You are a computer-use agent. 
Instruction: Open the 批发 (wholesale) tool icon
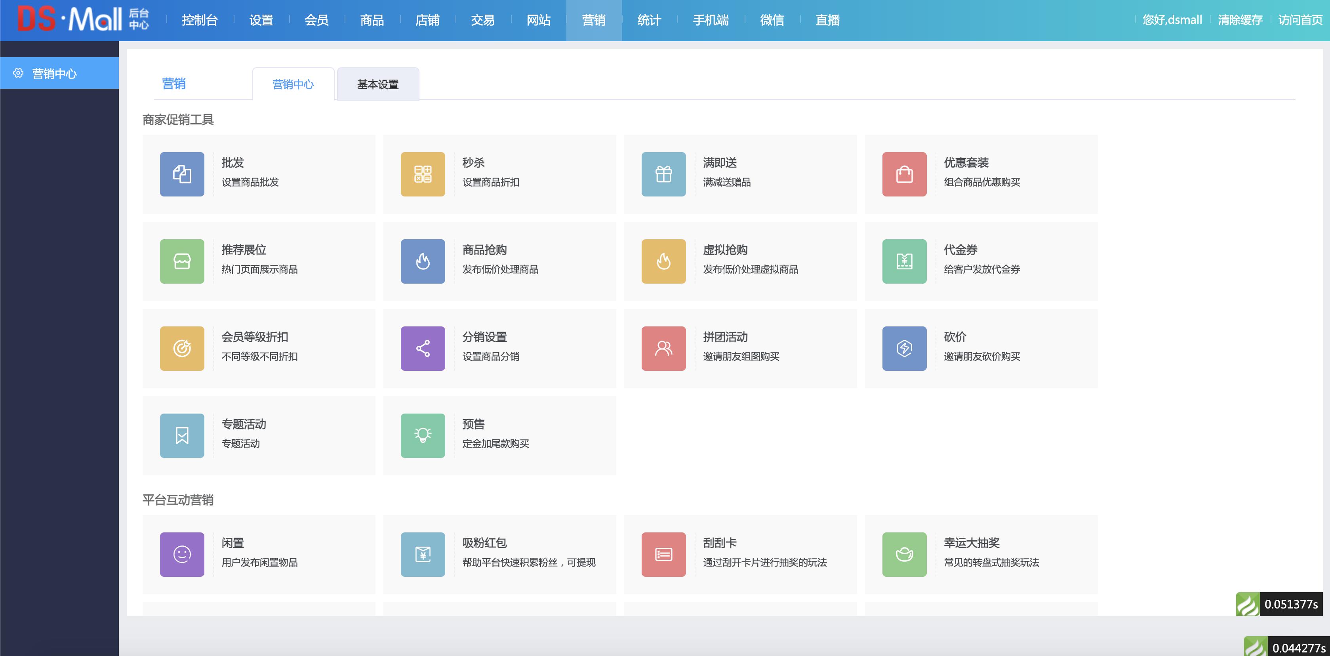[182, 174]
